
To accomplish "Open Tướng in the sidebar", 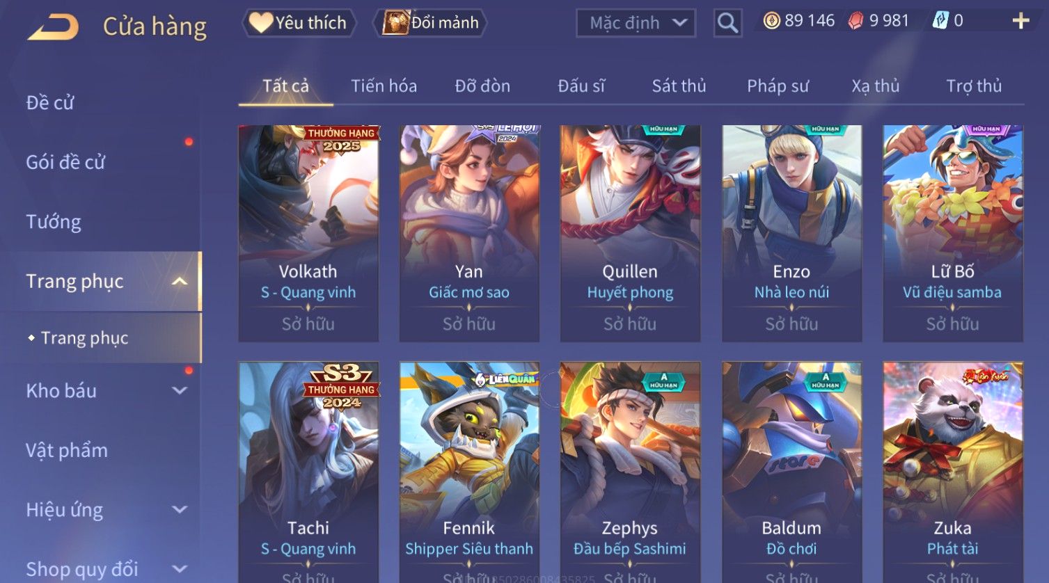I will [x=54, y=222].
